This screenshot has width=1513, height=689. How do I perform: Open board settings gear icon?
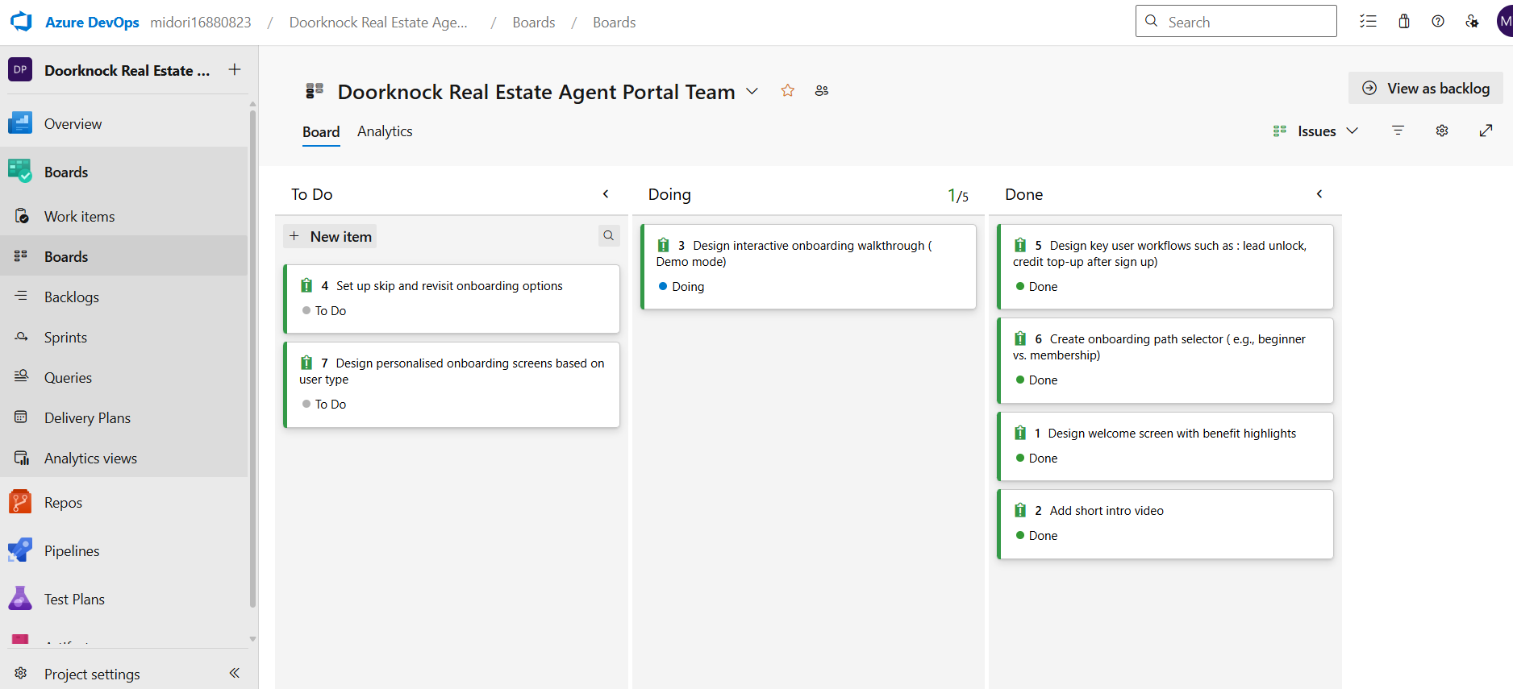[x=1442, y=131]
